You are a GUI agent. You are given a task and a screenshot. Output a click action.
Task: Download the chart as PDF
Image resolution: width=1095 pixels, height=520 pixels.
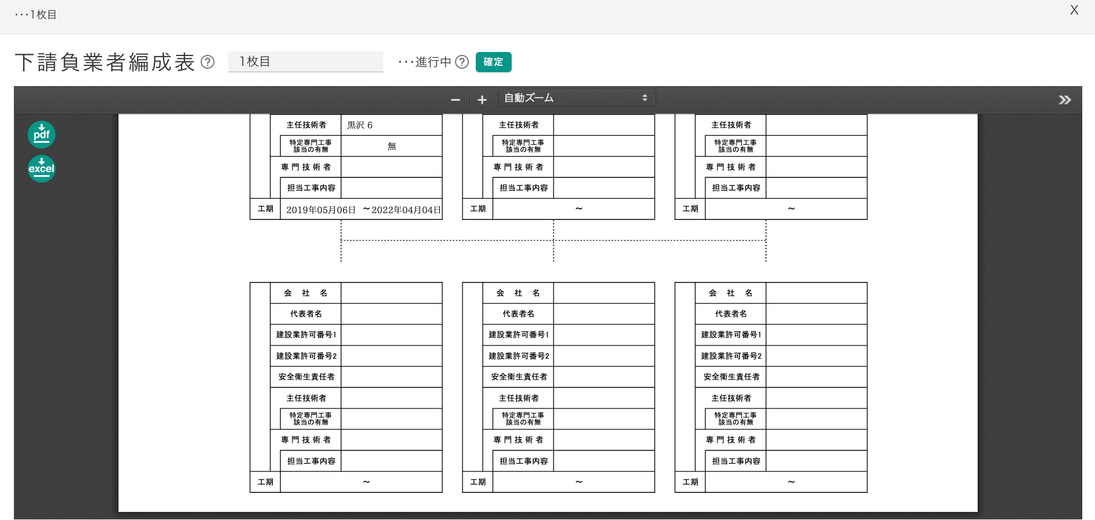pyautogui.click(x=42, y=135)
